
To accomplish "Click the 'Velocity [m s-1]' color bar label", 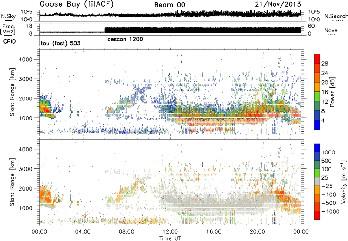I will [x=344, y=181].
